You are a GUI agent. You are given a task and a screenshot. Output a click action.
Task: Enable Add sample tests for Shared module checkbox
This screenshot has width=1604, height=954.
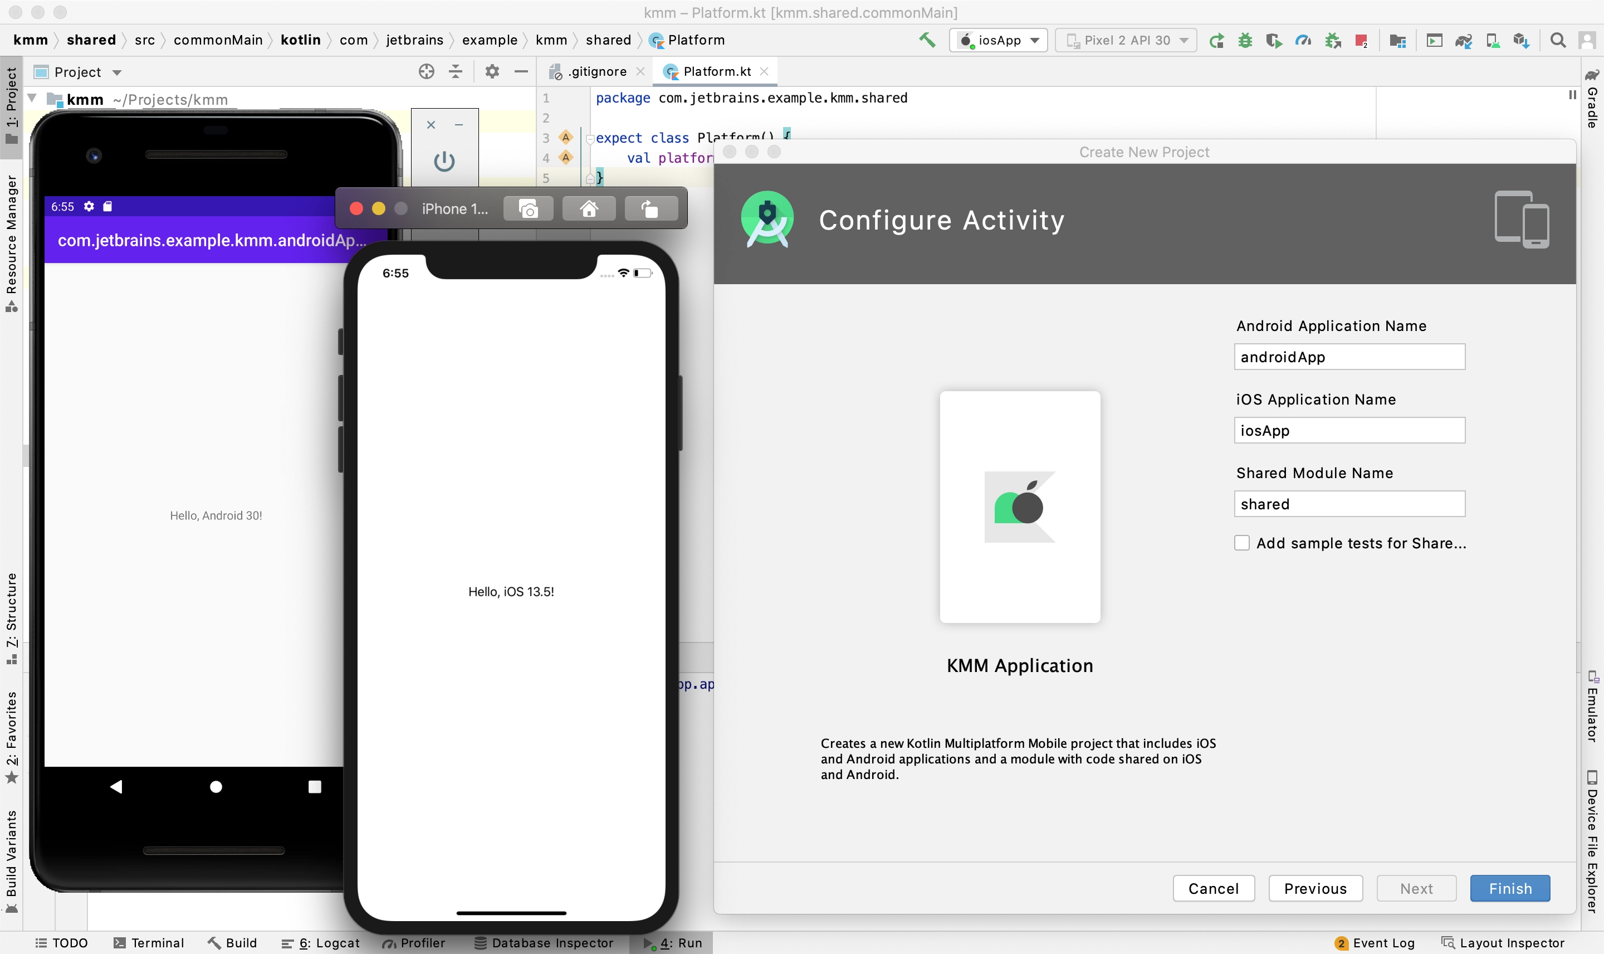pos(1242,543)
